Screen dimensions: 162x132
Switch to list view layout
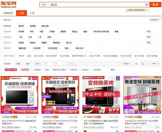(x=143, y=64)
